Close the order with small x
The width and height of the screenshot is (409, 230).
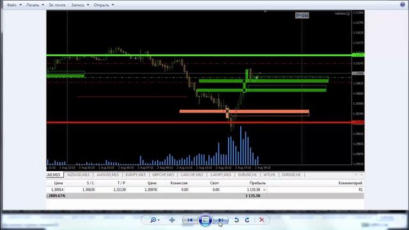click(x=264, y=190)
